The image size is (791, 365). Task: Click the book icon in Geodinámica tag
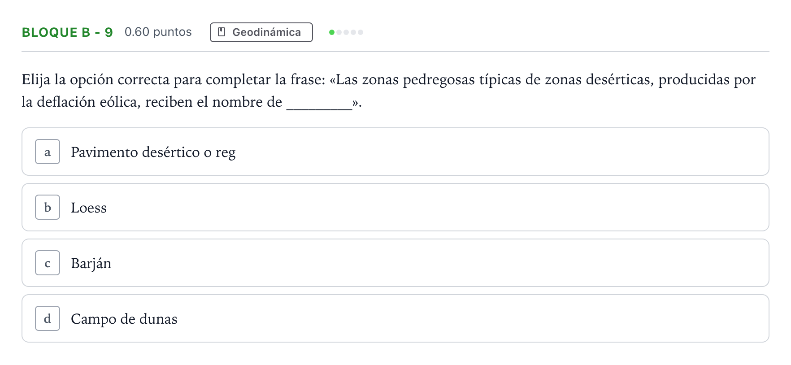[222, 32]
